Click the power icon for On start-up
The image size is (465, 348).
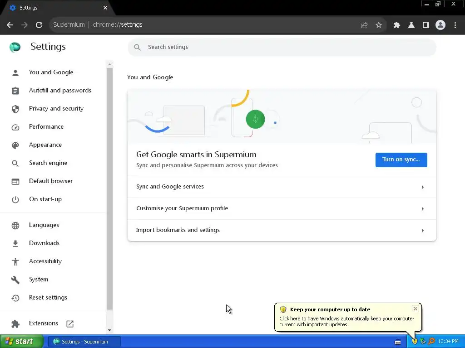[15, 199]
